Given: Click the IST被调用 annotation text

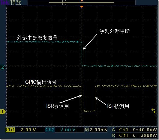Looking at the screenshot, I should tap(118, 106).
